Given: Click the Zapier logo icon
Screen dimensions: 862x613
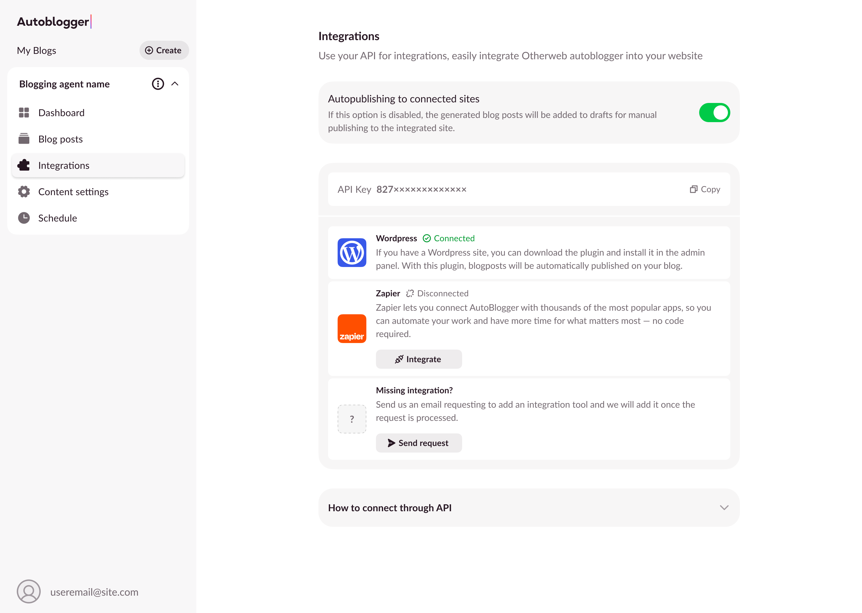Looking at the screenshot, I should 351,328.
